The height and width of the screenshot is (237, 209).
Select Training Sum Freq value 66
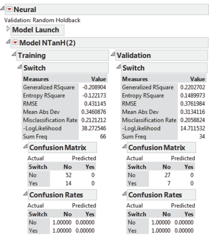pyautogui.click(x=103, y=137)
